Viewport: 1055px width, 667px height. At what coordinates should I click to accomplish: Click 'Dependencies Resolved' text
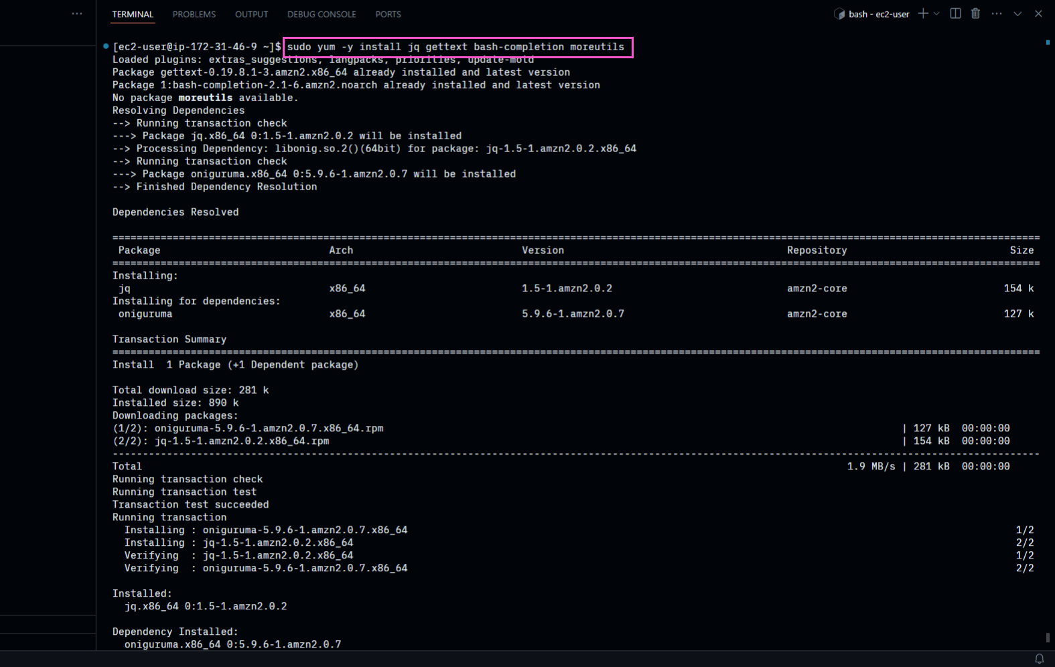[x=175, y=212]
